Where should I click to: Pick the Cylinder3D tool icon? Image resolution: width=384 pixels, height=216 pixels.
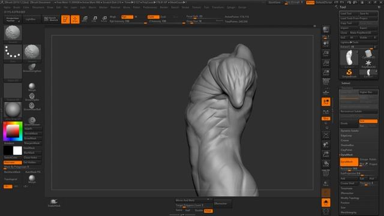pos(368,54)
